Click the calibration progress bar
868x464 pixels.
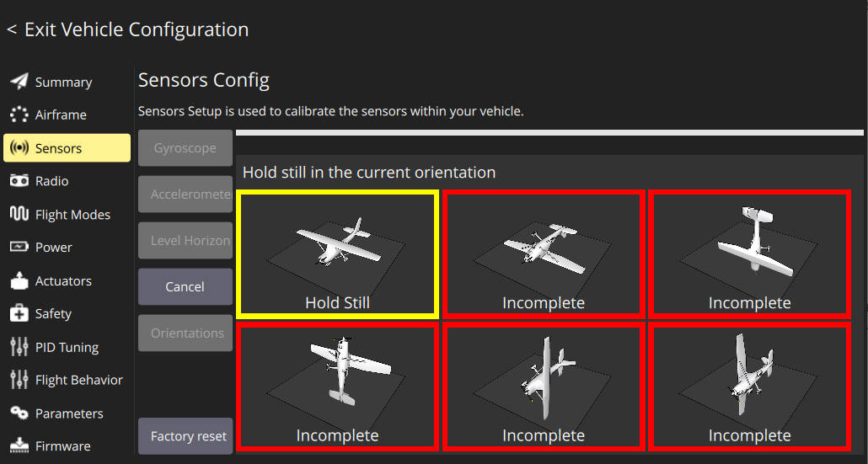click(549, 132)
